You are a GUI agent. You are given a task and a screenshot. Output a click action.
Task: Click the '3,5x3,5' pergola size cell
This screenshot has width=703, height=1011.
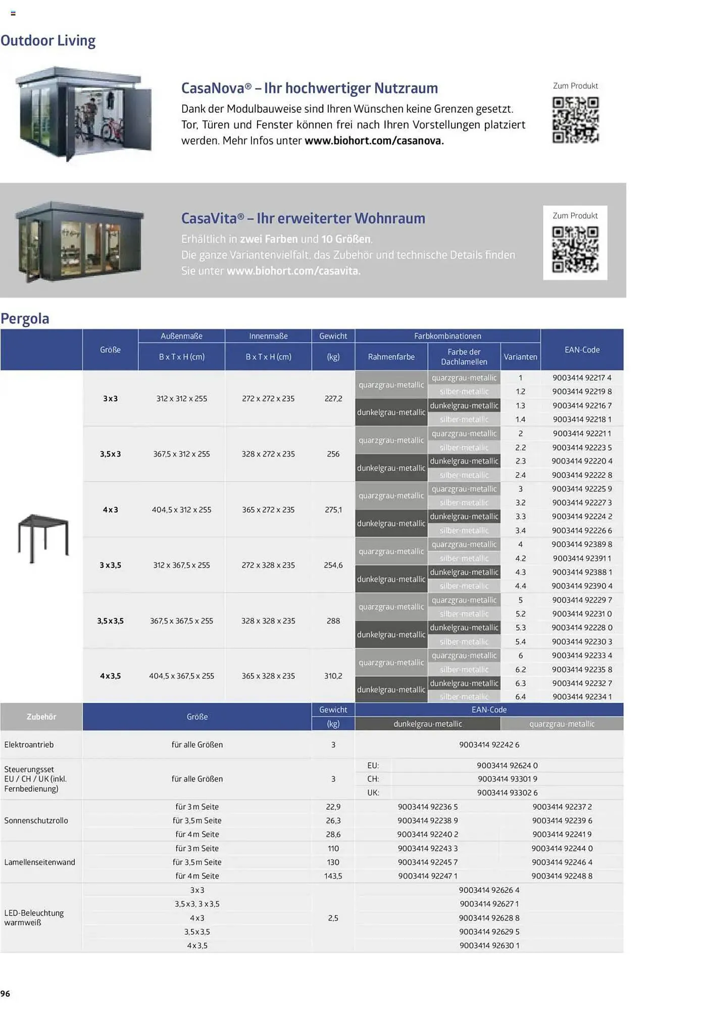[x=110, y=621]
